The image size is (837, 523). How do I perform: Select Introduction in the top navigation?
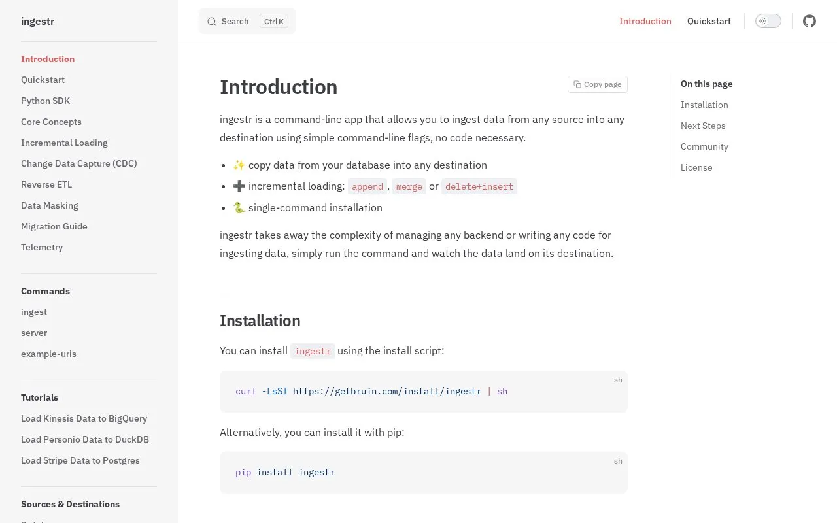point(645,21)
